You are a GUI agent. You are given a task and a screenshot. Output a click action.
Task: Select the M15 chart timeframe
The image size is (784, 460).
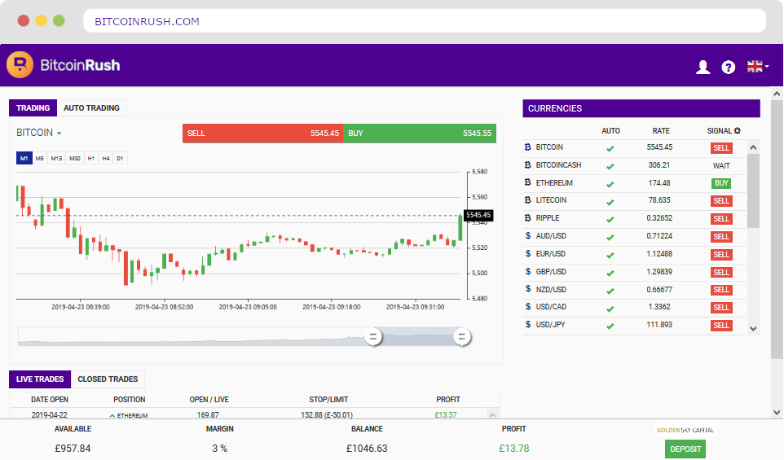(56, 158)
